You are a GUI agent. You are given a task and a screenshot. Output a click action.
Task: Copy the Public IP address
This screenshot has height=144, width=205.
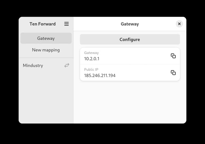click(x=173, y=73)
